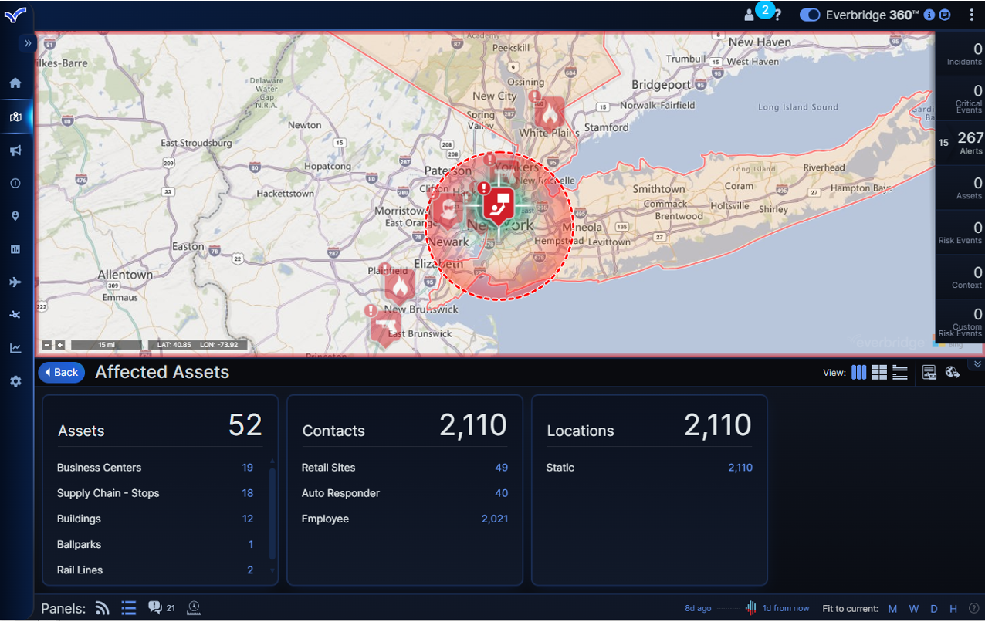Click the Home icon in left sidebar
Viewport: 985px width, 622px height.
point(15,83)
